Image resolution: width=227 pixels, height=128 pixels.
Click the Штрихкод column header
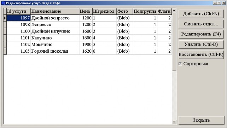(104, 11)
